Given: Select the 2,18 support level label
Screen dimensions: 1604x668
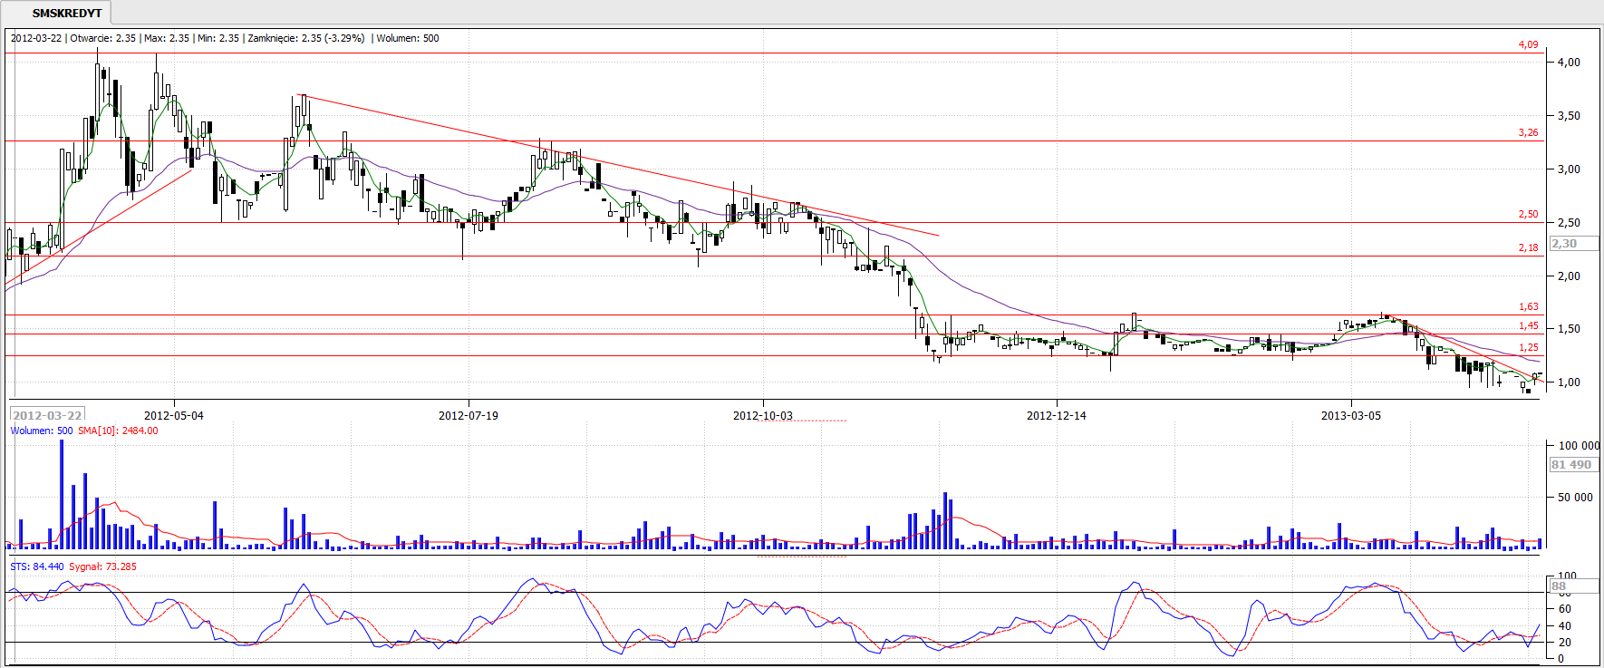Looking at the screenshot, I should pyautogui.click(x=1528, y=247).
